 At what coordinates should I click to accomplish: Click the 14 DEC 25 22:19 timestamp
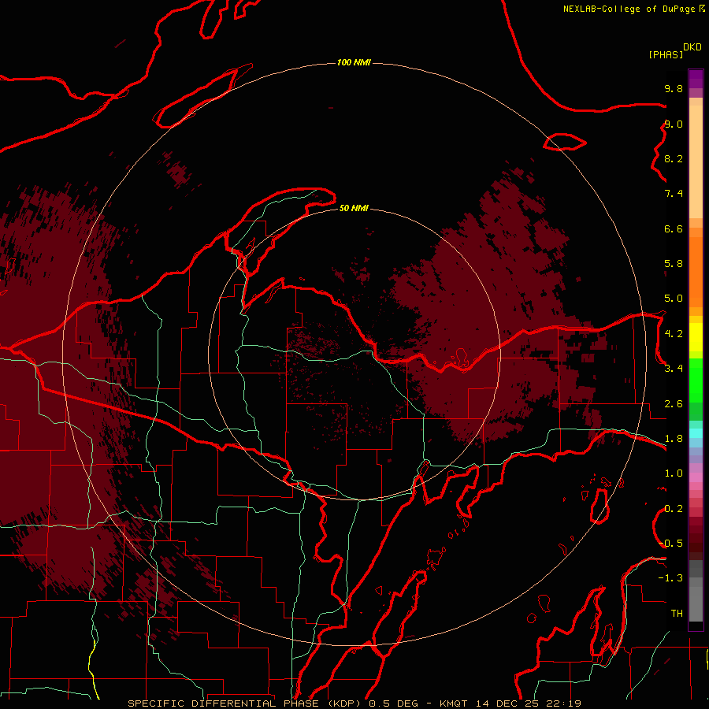(x=528, y=703)
